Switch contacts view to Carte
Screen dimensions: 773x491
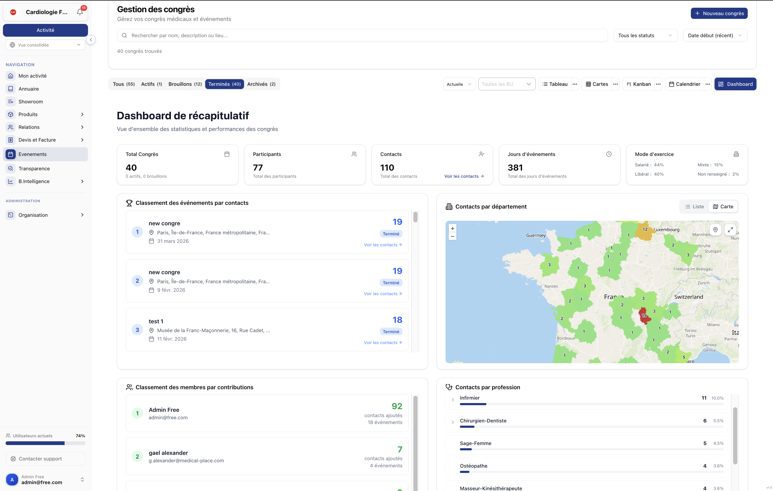click(723, 207)
